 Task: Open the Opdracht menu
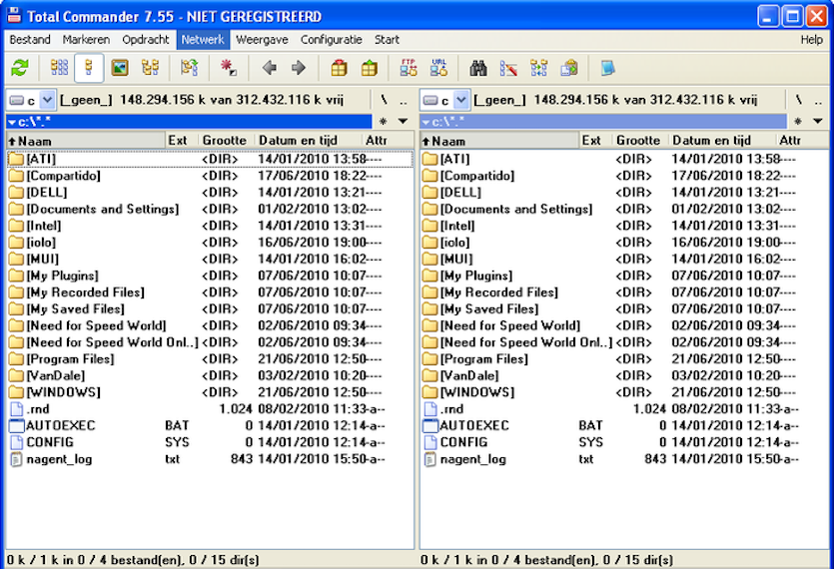(x=145, y=40)
